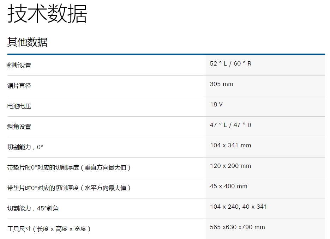This screenshot has width=330, height=239.
Task: Click the 切割能力，0° row label
Action: point(25,147)
